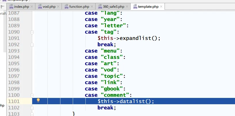Collapse the fold marker at line 1100
235x116 pixels.
[32, 95]
